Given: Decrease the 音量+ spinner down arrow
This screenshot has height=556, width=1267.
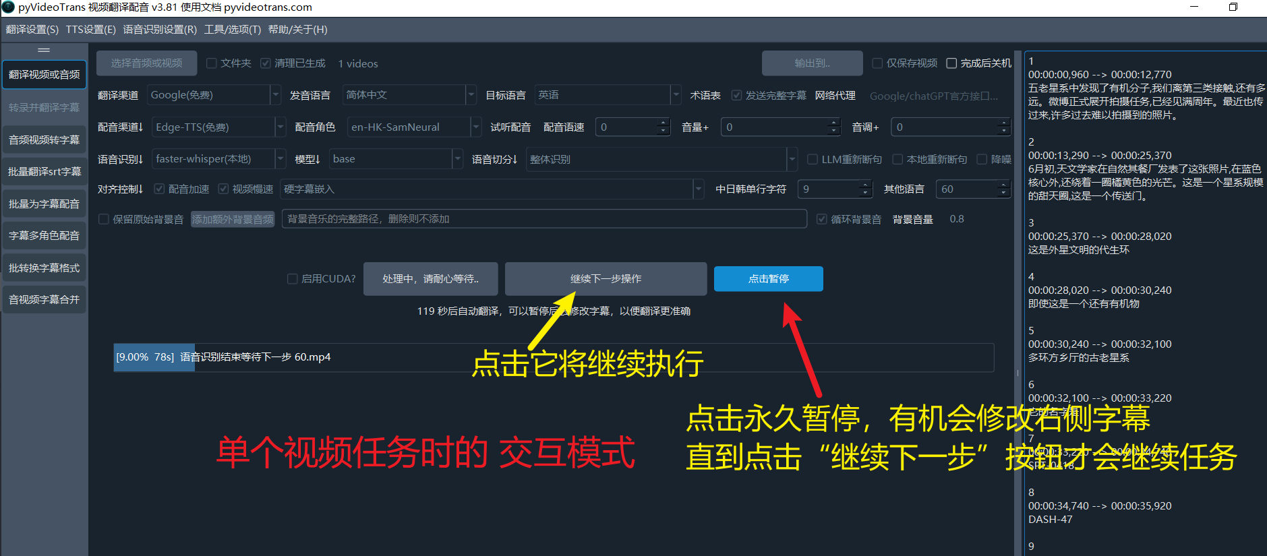Looking at the screenshot, I should (833, 131).
